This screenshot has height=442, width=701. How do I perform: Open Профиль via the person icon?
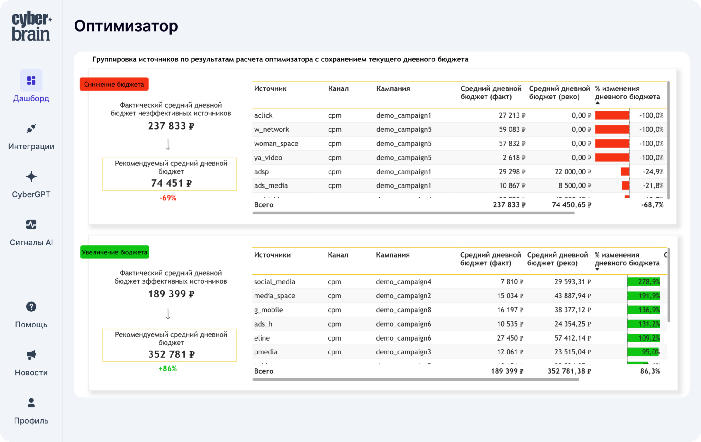[x=31, y=403]
